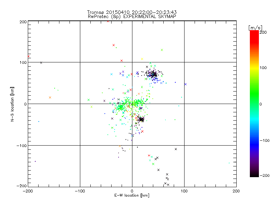Click the blue X marker right of the 100 km line

[x=186, y=84]
